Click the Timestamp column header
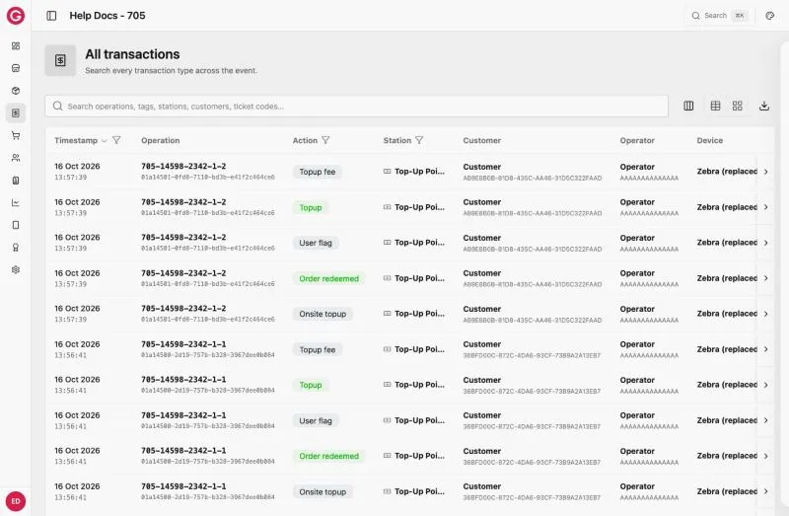The width and height of the screenshot is (789, 516). (x=76, y=140)
